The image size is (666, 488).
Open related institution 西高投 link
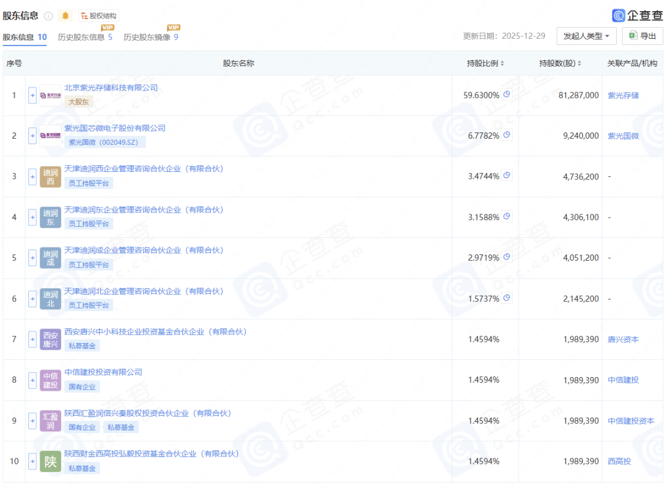[x=619, y=462]
